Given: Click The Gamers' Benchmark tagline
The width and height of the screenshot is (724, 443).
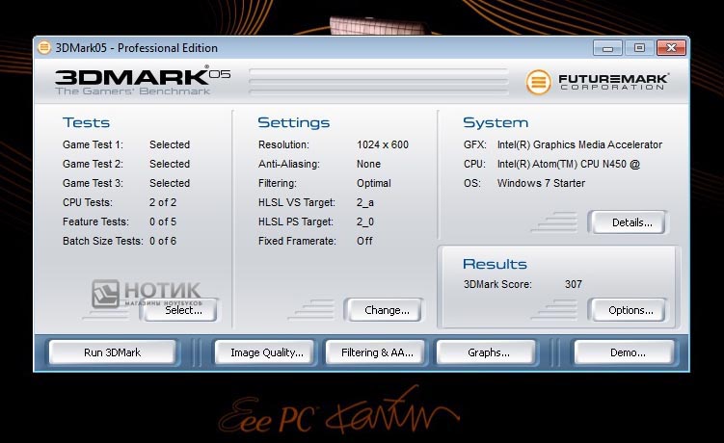Looking at the screenshot, I should pyautogui.click(x=133, y=91).
